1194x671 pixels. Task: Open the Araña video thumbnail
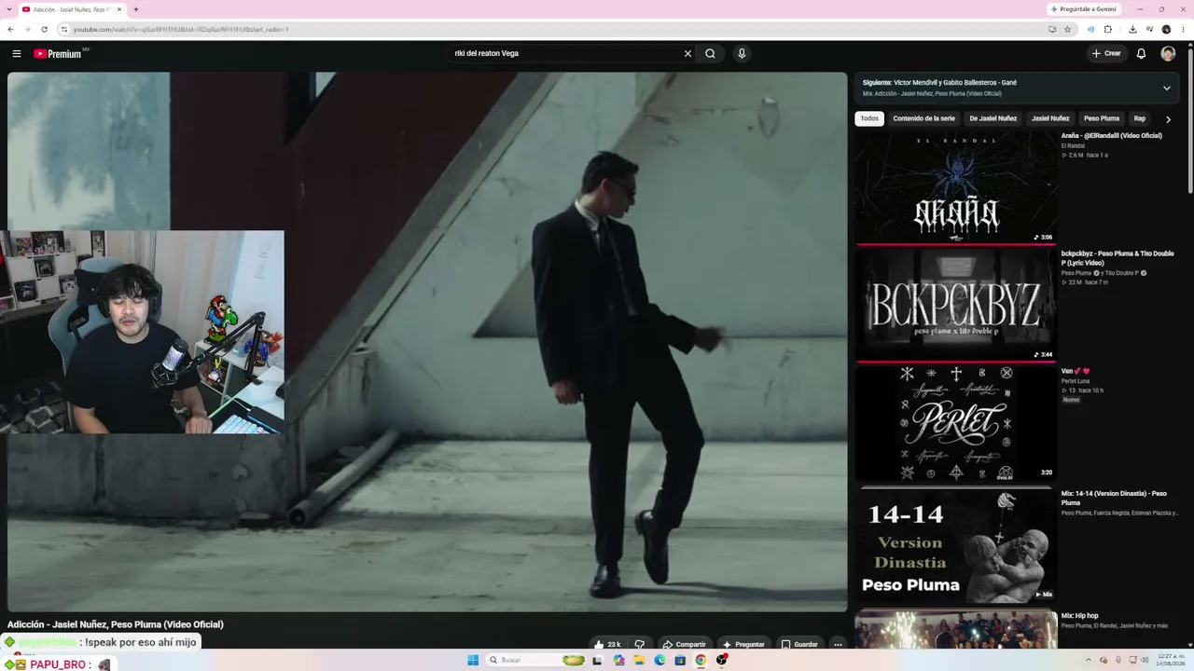[x=956, y=186]
